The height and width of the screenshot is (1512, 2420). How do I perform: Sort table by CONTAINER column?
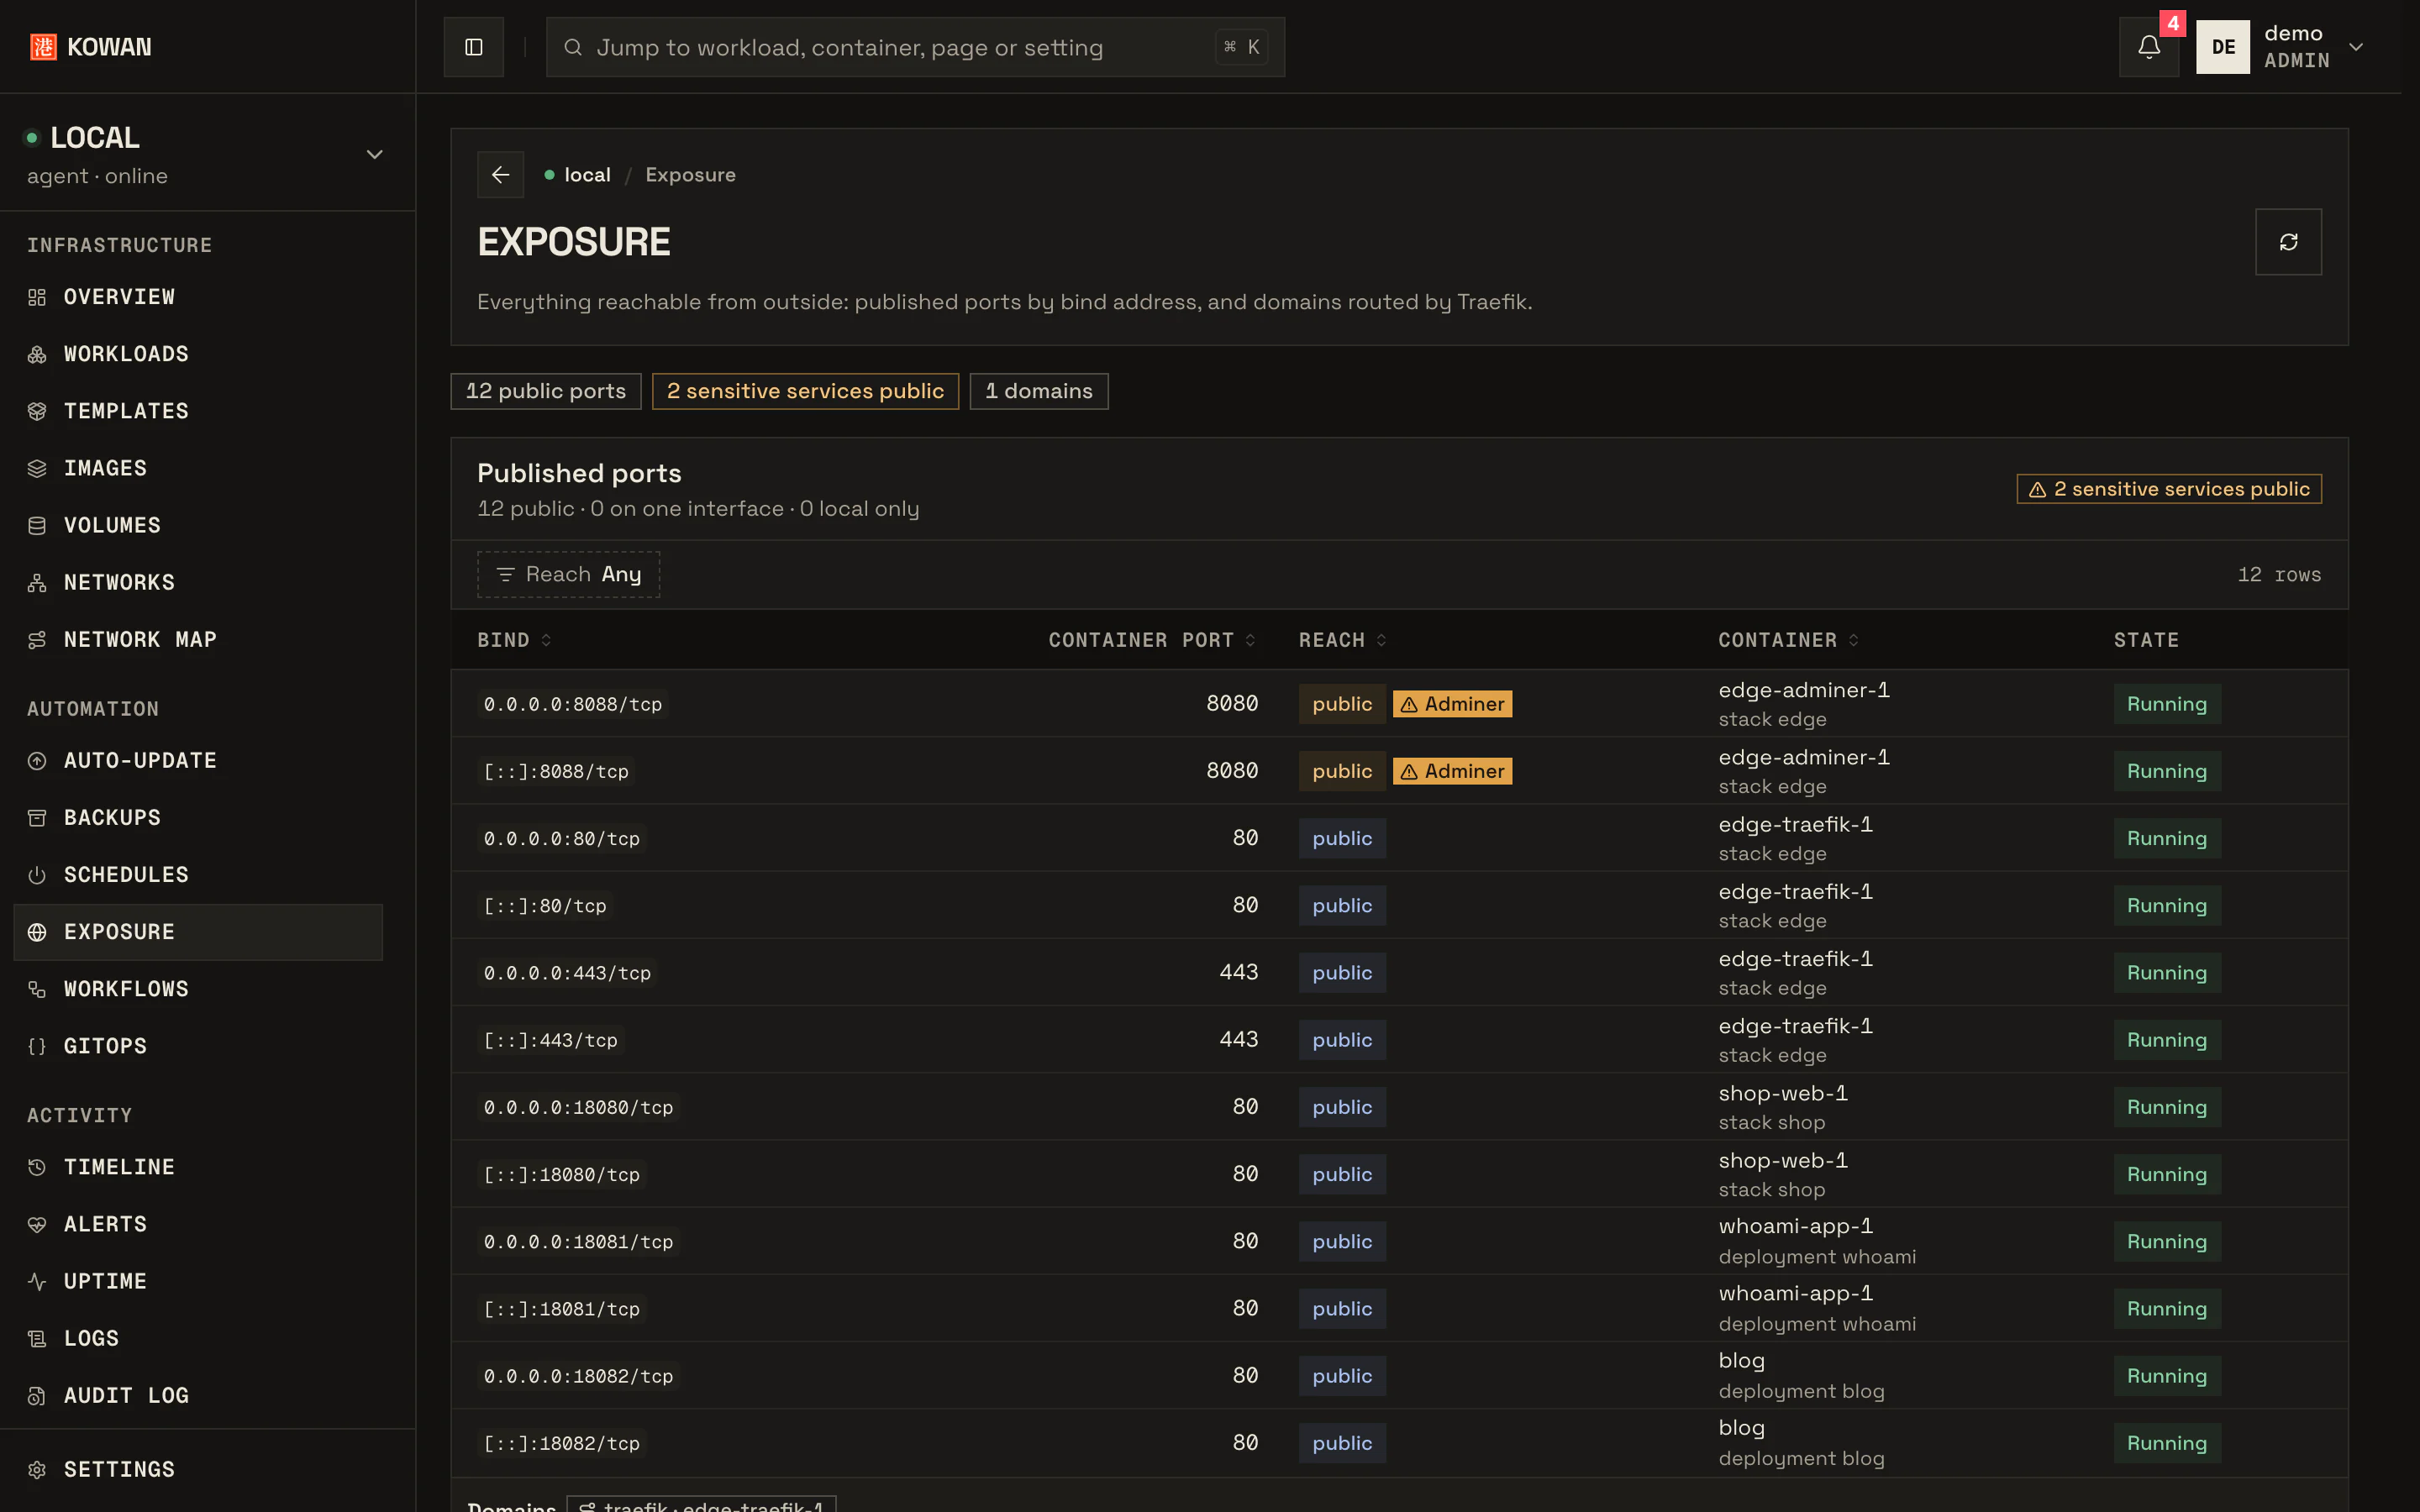(1788, 640)
